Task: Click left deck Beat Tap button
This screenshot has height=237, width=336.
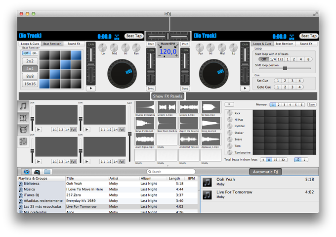Action: [134, 36]
